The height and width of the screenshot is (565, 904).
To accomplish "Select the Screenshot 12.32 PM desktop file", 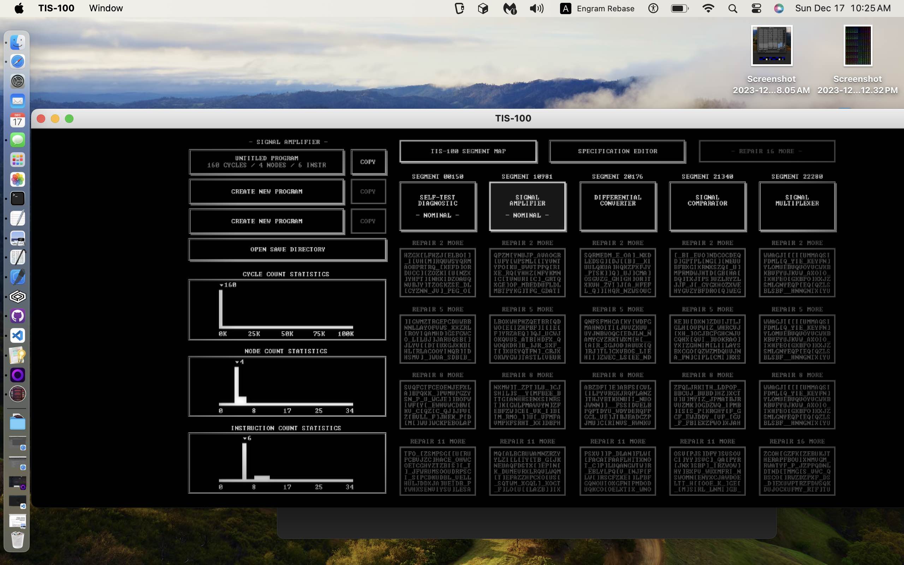I will click(x=857, y=60).
